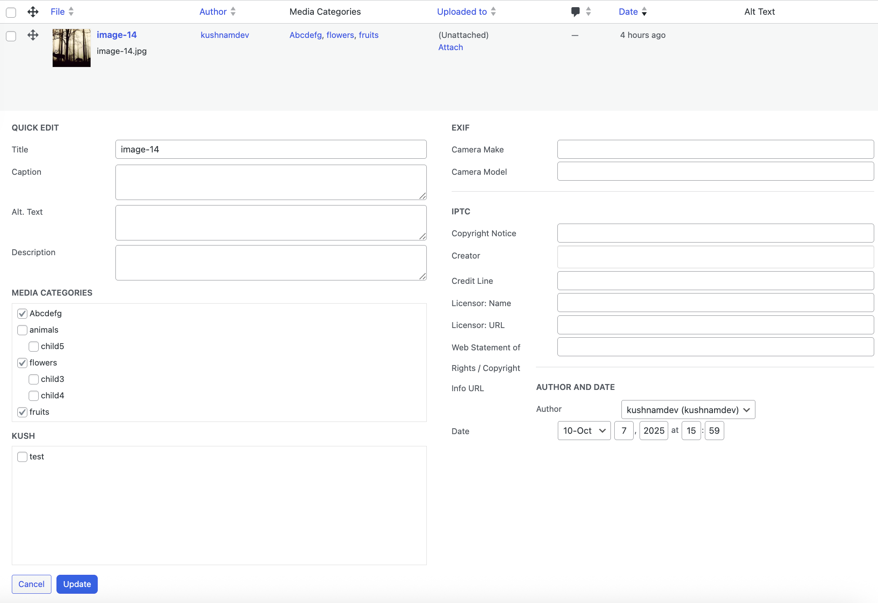
Task: Click the drag handle beside image-14 thumbnail
Action: (x=33, y=35)
